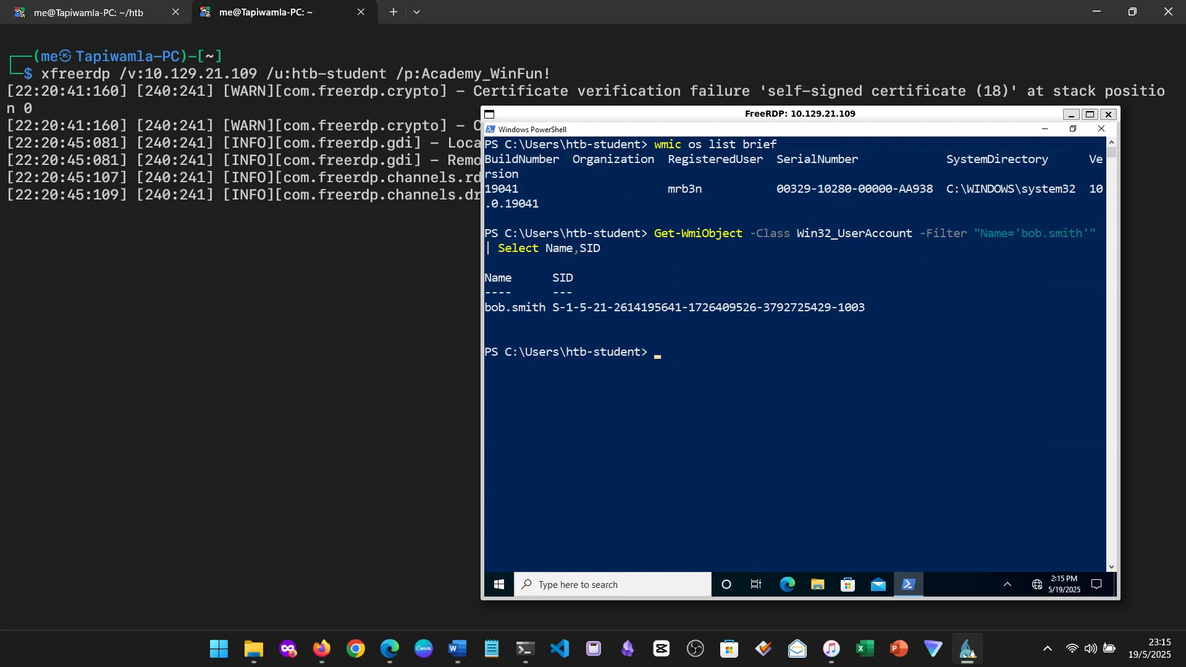Click PowerShell scrollbar down arrow
Image resolution: width=1186 pixels, height=667 pixels.
point(1111,566)
